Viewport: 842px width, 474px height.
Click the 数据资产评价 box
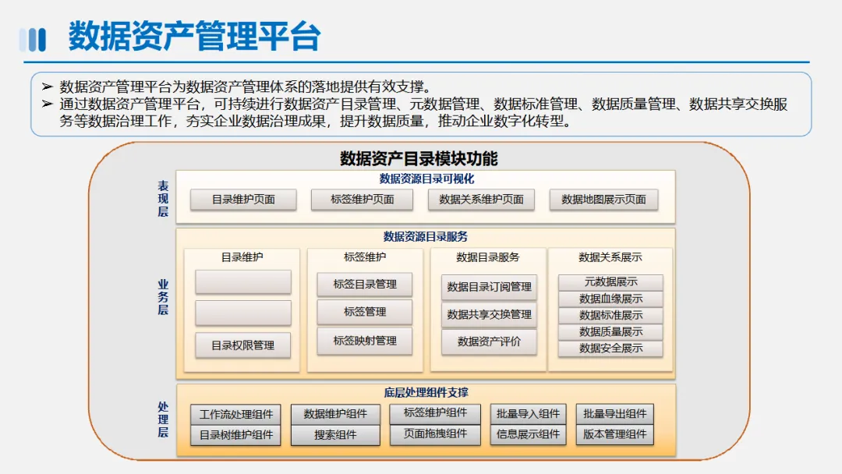tap(489, 341)
